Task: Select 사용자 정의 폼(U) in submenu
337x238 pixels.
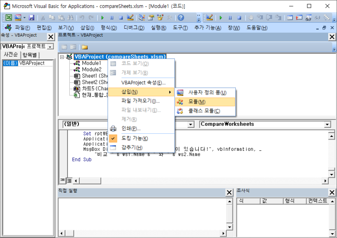Action: [205, 92]
